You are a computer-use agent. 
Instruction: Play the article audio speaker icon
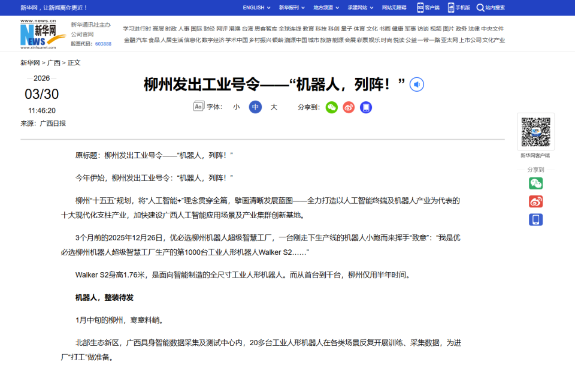click(417, 85)
